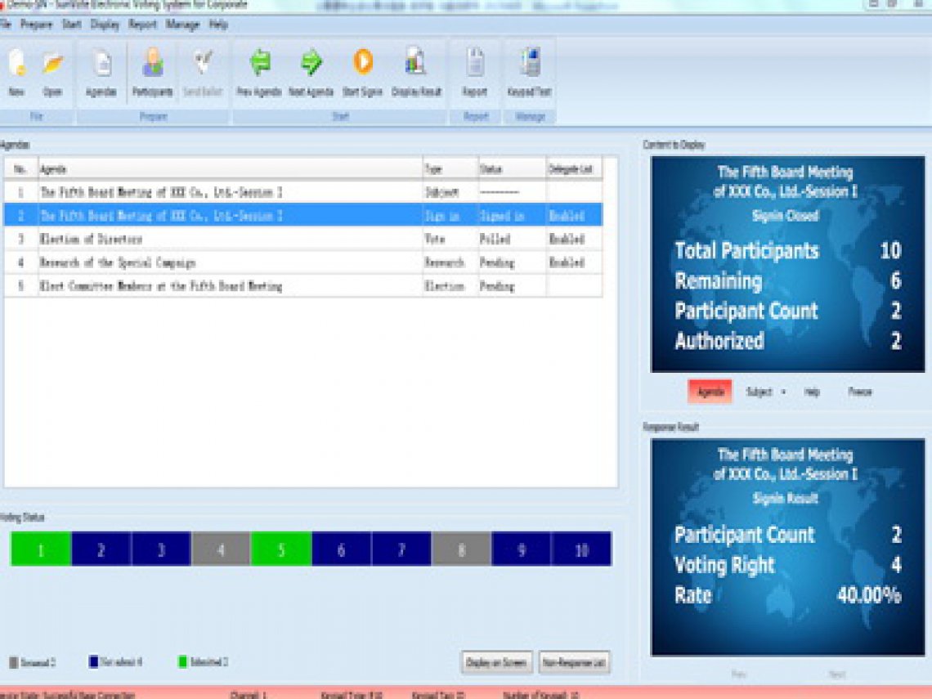This screenshot has height=699, width=932.
Task: Open the Prepare menu
Action: tap(36, 25)
